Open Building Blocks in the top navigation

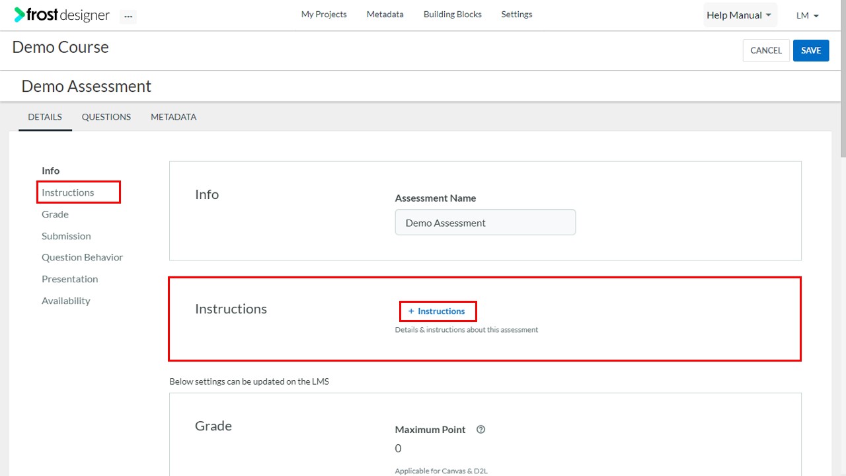tap(453, 14)
